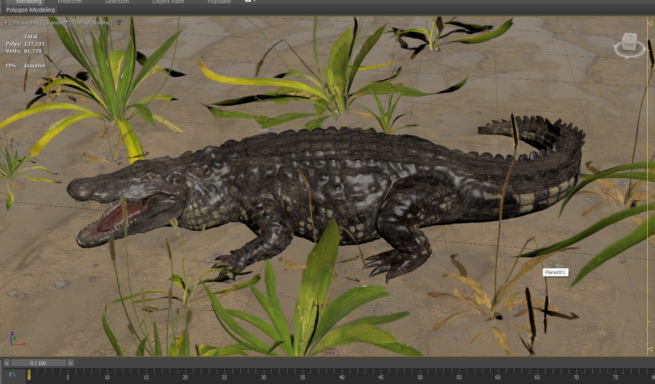Viewport: 655px width, 384px height.
Task: Jump to frame 10 on the timeline
Action: point(107,377)
